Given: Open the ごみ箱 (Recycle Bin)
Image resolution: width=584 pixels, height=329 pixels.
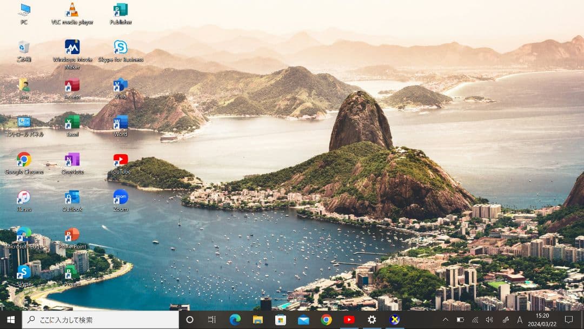Looking at the screenshot, I should coord(23,49).
